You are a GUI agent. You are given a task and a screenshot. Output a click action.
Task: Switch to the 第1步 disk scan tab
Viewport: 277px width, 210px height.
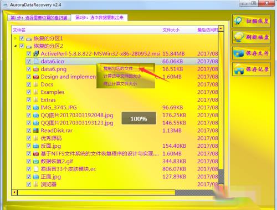click(39, 18)
